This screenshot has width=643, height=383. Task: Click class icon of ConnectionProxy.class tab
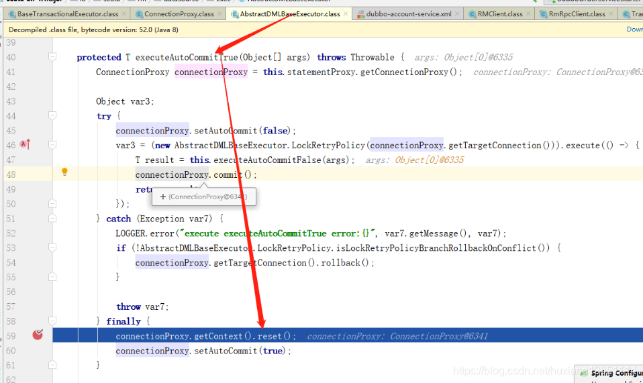(139, 14)
